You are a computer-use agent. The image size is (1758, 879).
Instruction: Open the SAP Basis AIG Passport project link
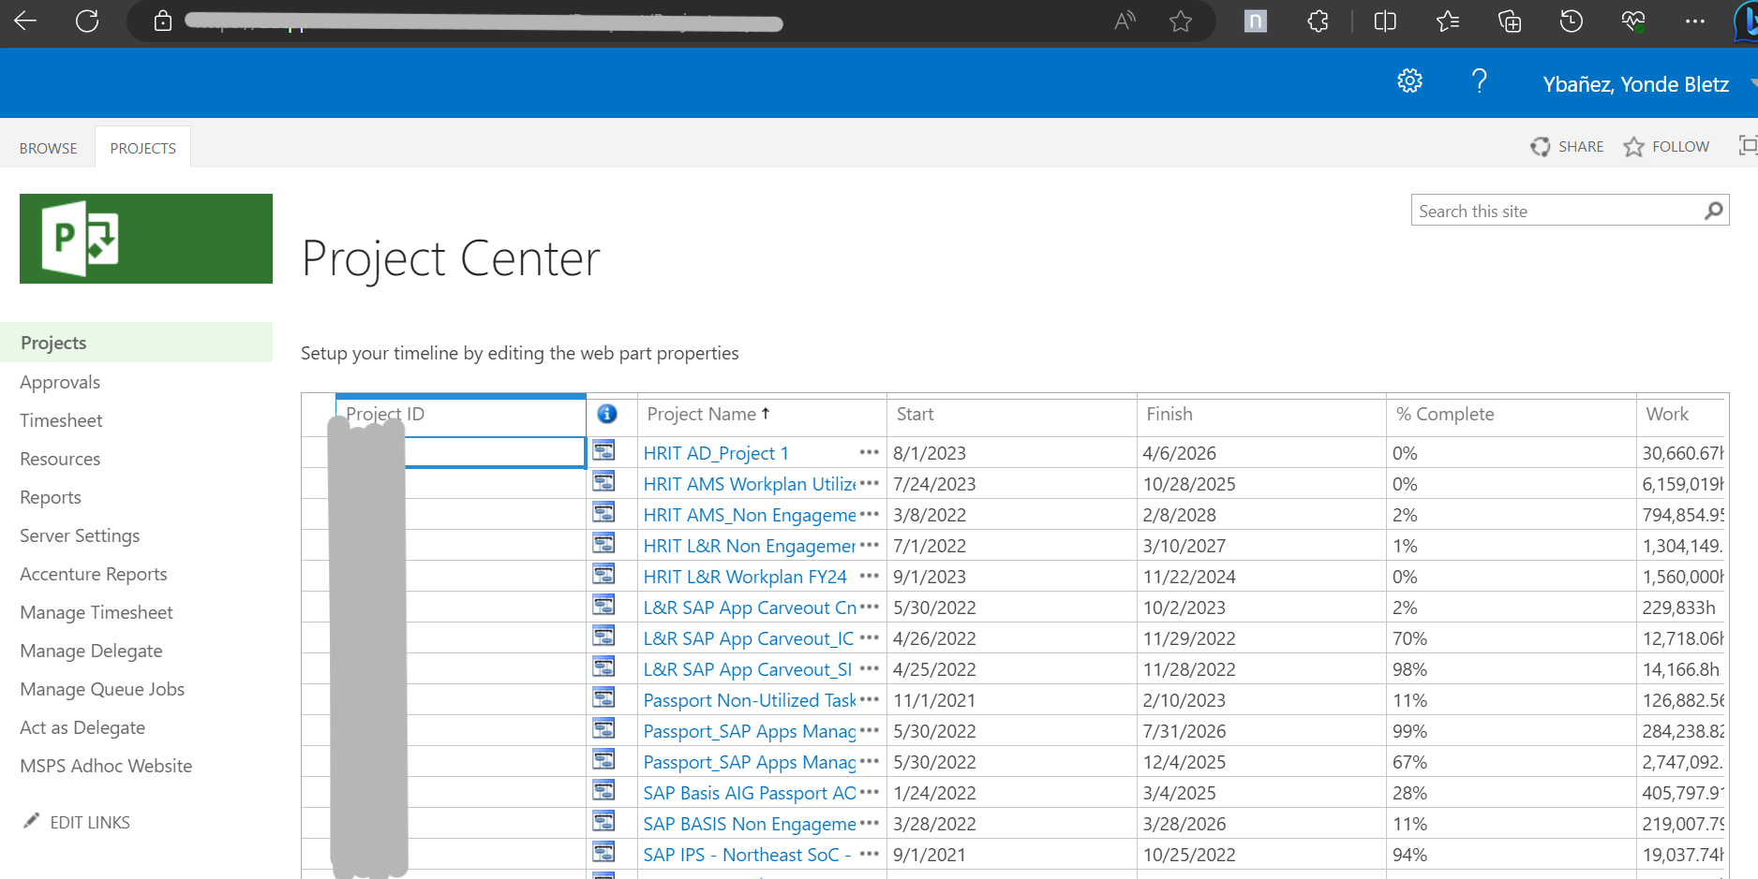click(x=750, y=793)
